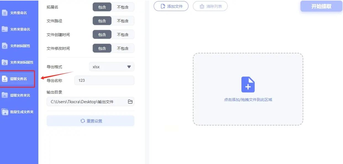343x164 pixels.
Task: Set 文件修改时间 to 不包含
Action: click(x=123, y=48)
